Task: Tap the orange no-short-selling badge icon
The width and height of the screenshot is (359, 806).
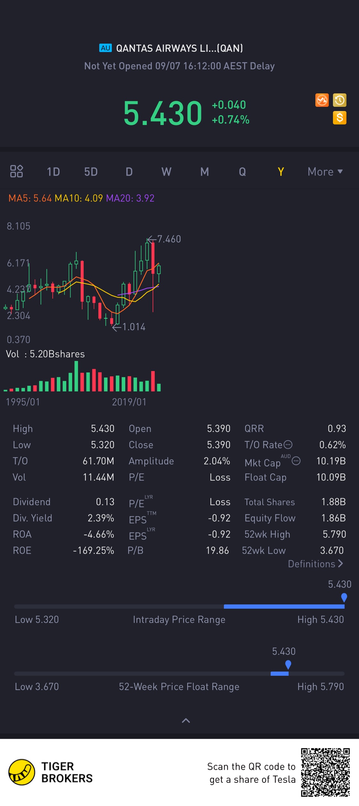Action: coord(322,100)
